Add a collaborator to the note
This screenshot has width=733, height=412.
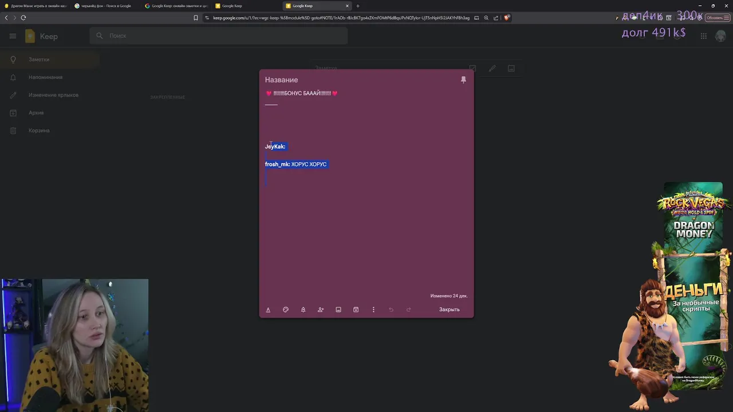(x=321, y=310)
